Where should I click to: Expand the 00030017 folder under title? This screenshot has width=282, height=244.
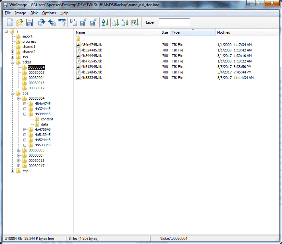point(18,166)
